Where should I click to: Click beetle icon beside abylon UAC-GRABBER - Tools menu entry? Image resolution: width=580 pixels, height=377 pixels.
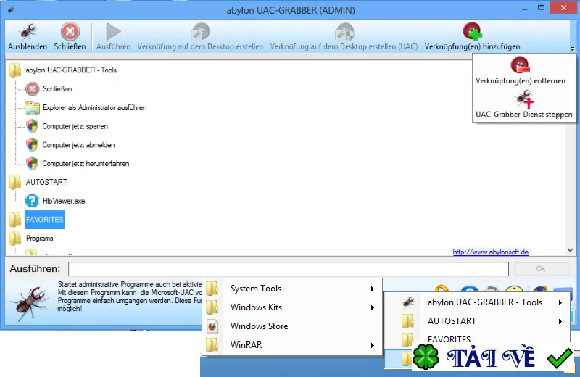tap(408, 302)
